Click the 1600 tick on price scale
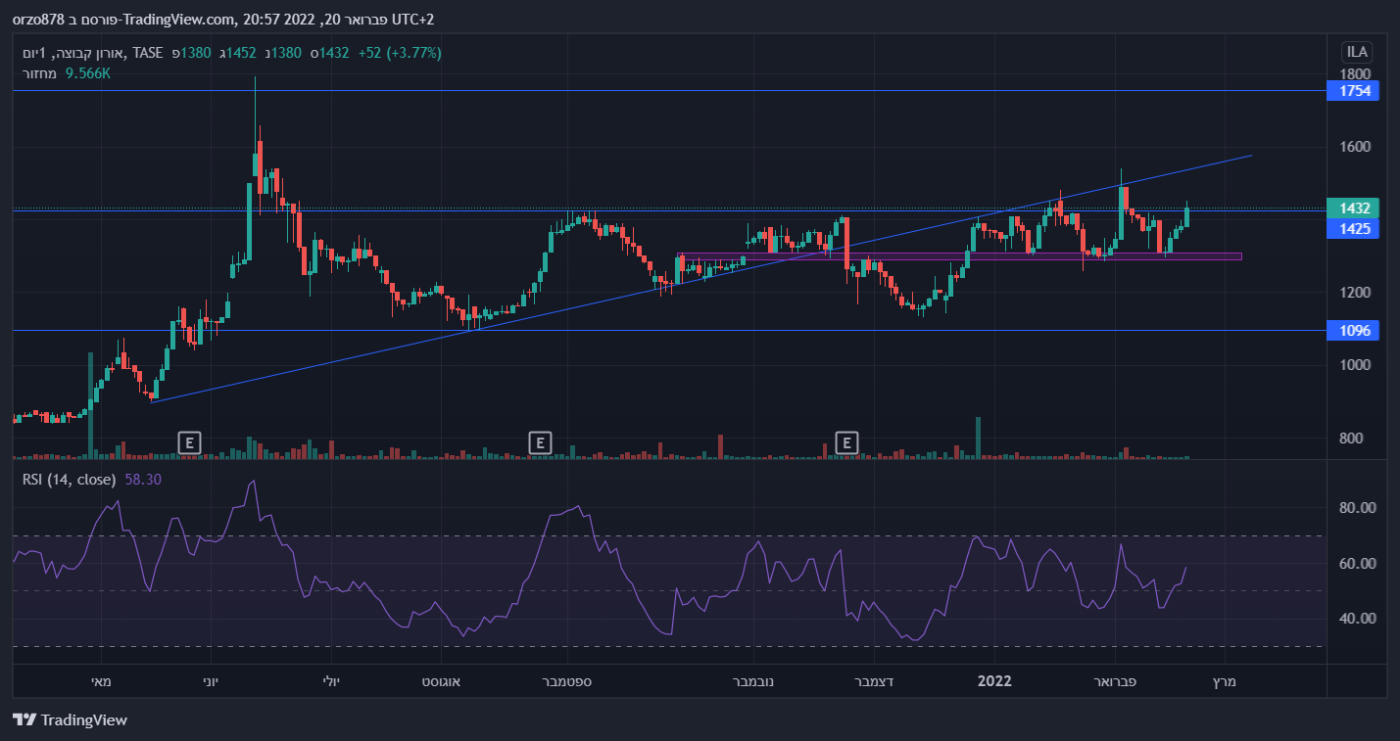 click(x=1355, y=147)
